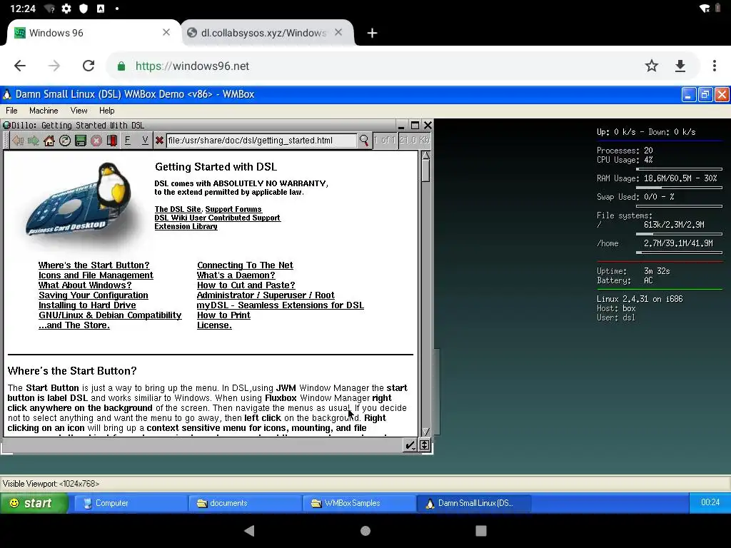Open the WMBox Machine menu
Viewport: 731px width, 548px height.
[44, 111]
